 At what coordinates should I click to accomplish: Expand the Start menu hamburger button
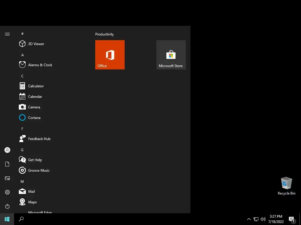(7, 34)
